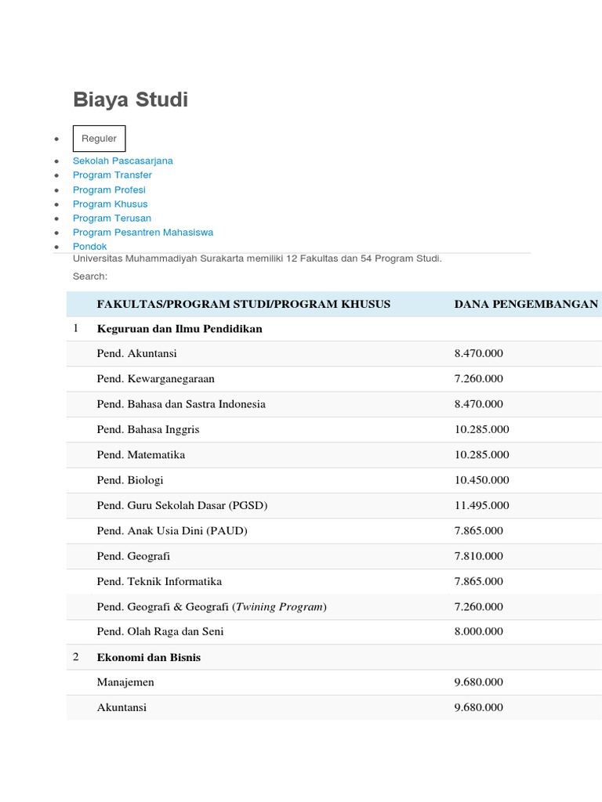
Task: Click the Ekonomi dan Bisnis faculty row
Action: 334,657
